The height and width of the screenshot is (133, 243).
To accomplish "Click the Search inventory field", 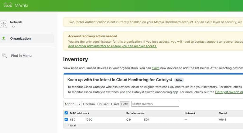I will click(x=155, y=104).
